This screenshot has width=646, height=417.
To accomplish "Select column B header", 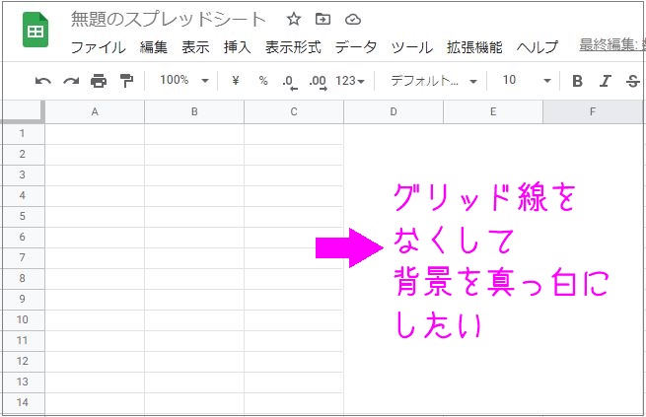I will coord(194,112).
